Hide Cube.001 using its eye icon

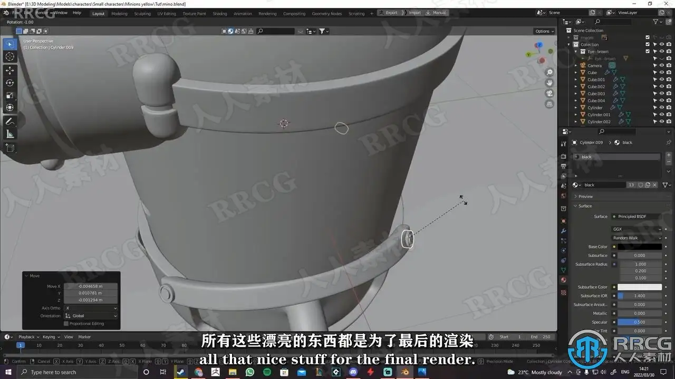(x=662, y=79)
